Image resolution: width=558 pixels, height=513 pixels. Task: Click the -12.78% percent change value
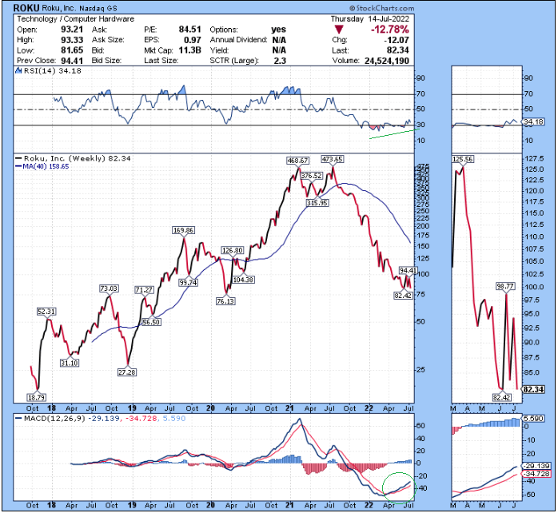pyautogui.click(x=389, y=30)
